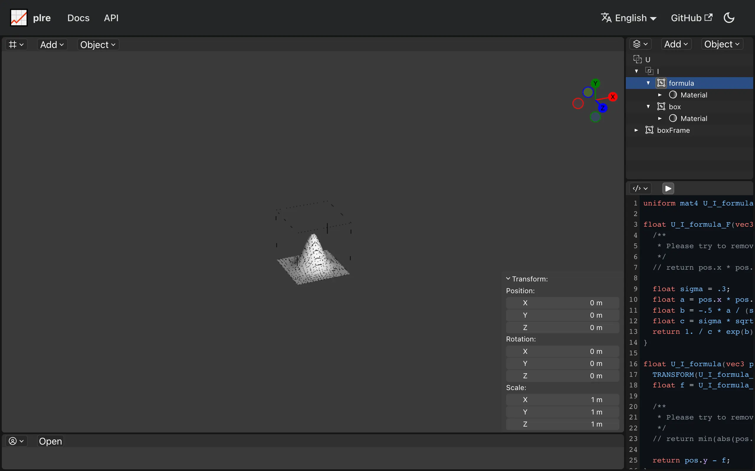Viewport: 755px width, 471px height.
Task: Collapse the formula tree item
Action: (x=648, y=83)
